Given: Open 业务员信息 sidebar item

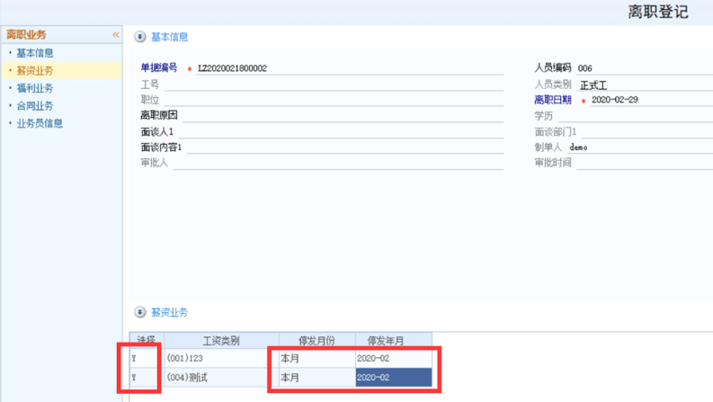Looking at the screenshot, I should (x=40, y=123).
